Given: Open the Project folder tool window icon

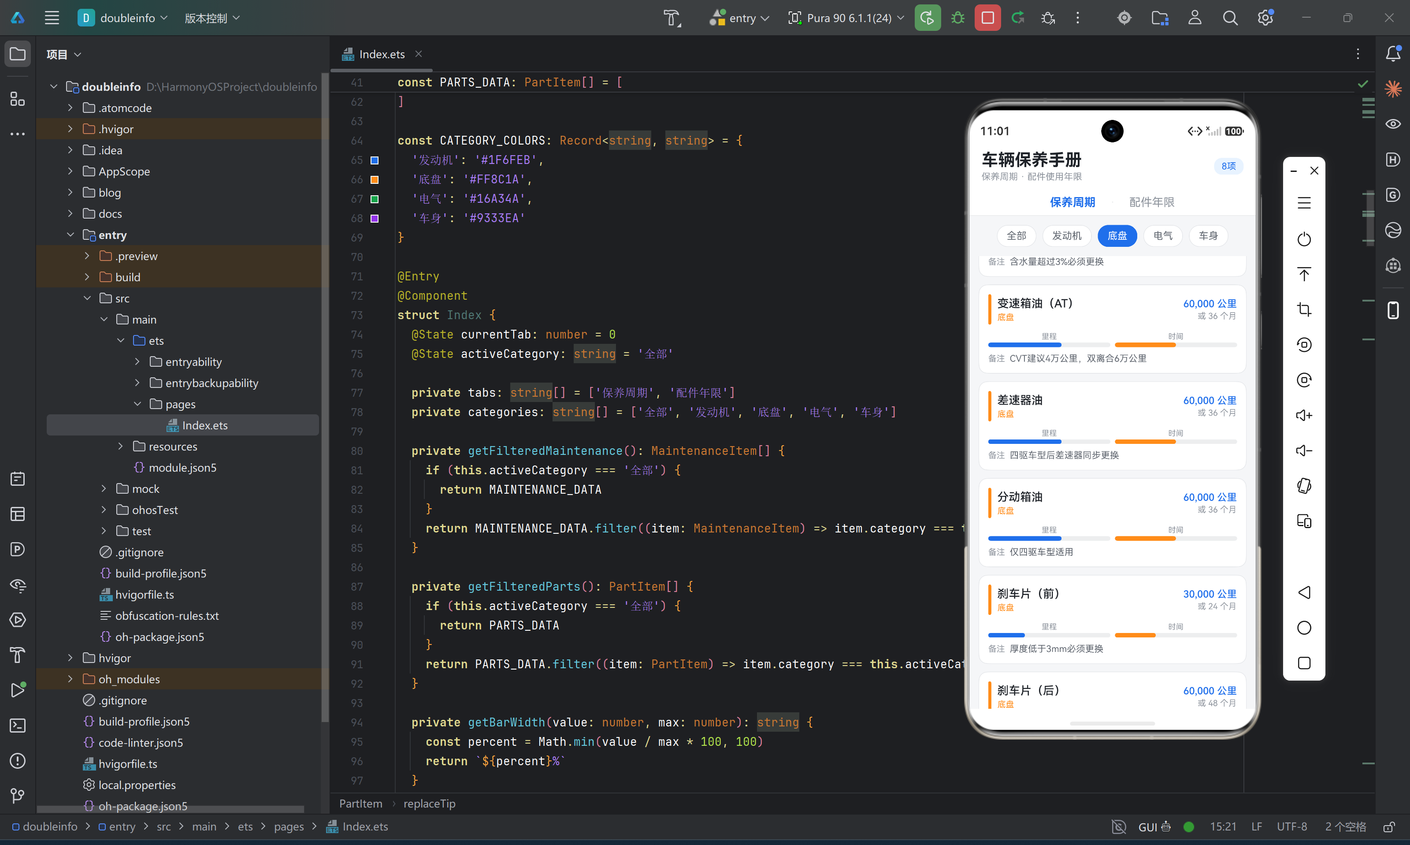Looking at the screenshot, I should click(18, 53).
